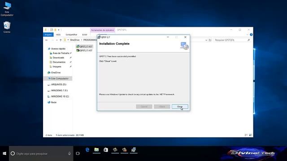
Task: Select the Lixeira recycle bin desktop icon
Action: coord(7,27)
